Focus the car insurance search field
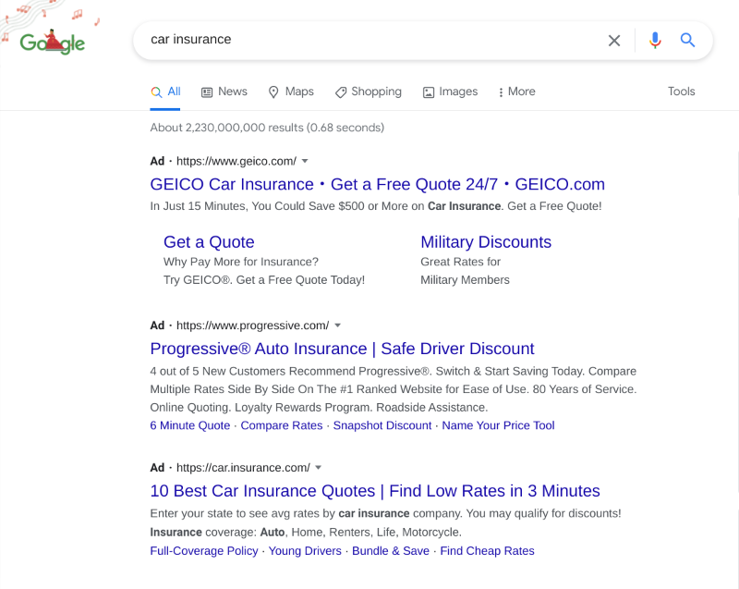 click(369, 40)
